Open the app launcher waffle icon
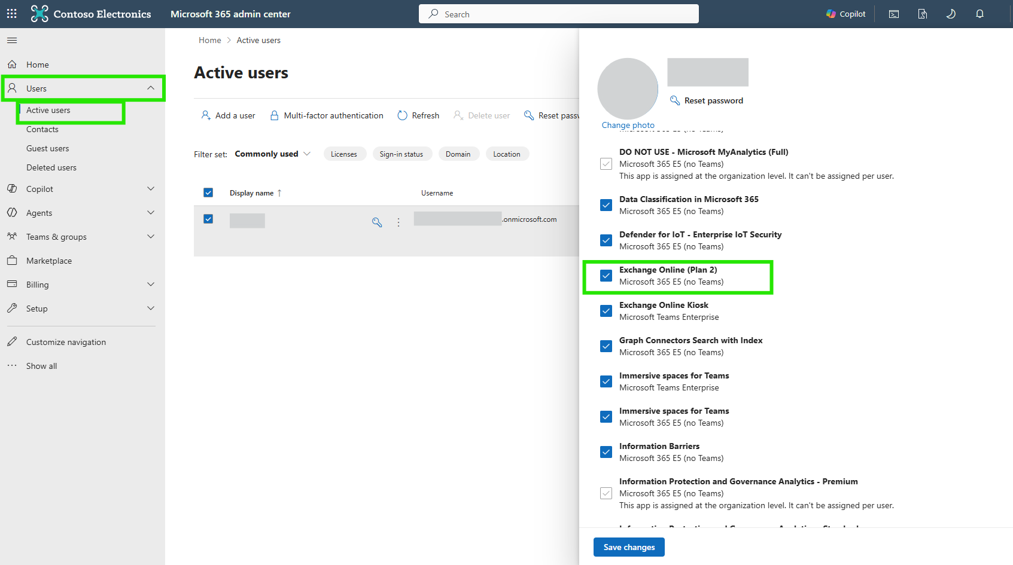 (11, 14)
